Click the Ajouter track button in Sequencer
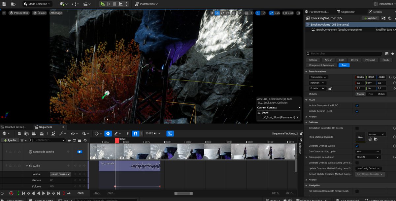Image resolution: width=396 pixels, height=201 pixels. (10, 140)
